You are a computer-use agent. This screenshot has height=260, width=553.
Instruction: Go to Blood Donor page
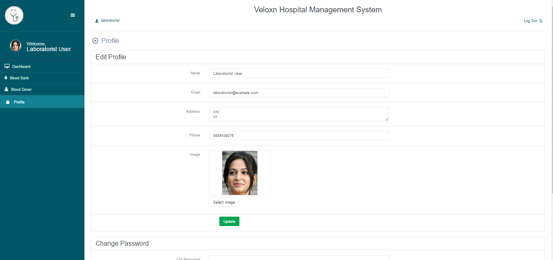[21, 90]
